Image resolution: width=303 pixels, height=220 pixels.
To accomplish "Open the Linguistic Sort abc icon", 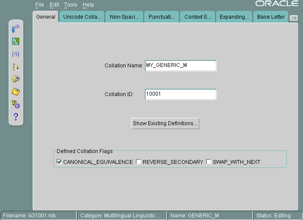I will (16, 67).
